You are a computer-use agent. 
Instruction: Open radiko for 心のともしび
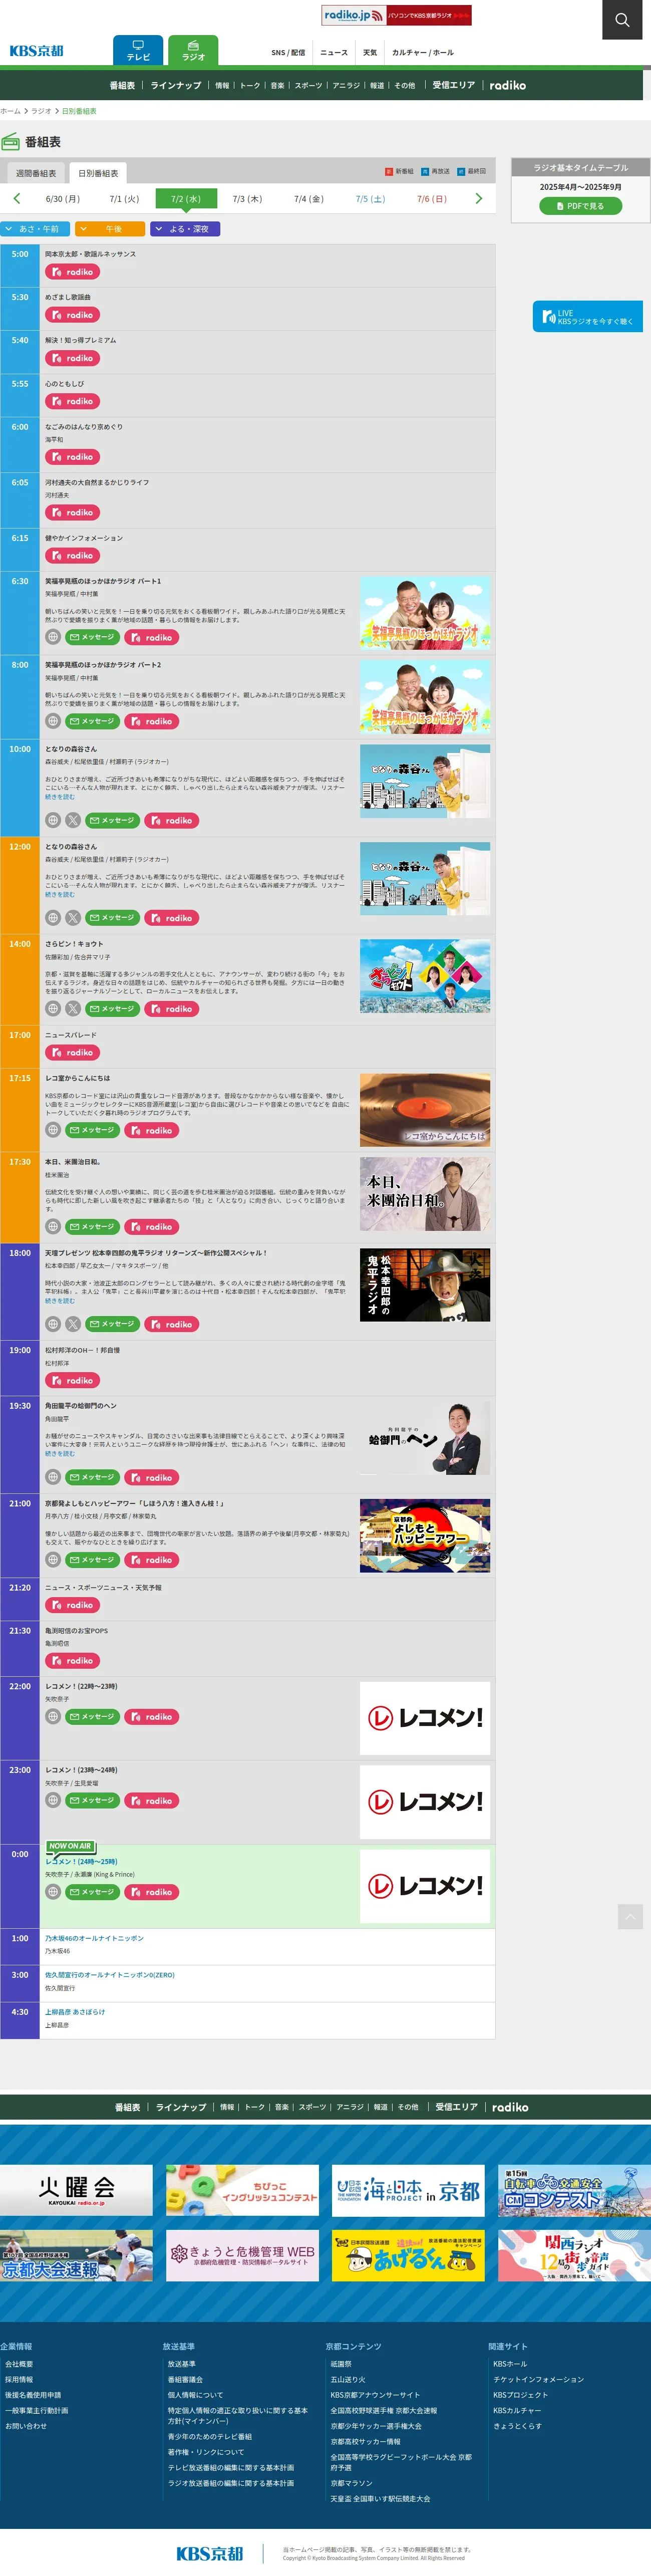(x=72, y=401)
